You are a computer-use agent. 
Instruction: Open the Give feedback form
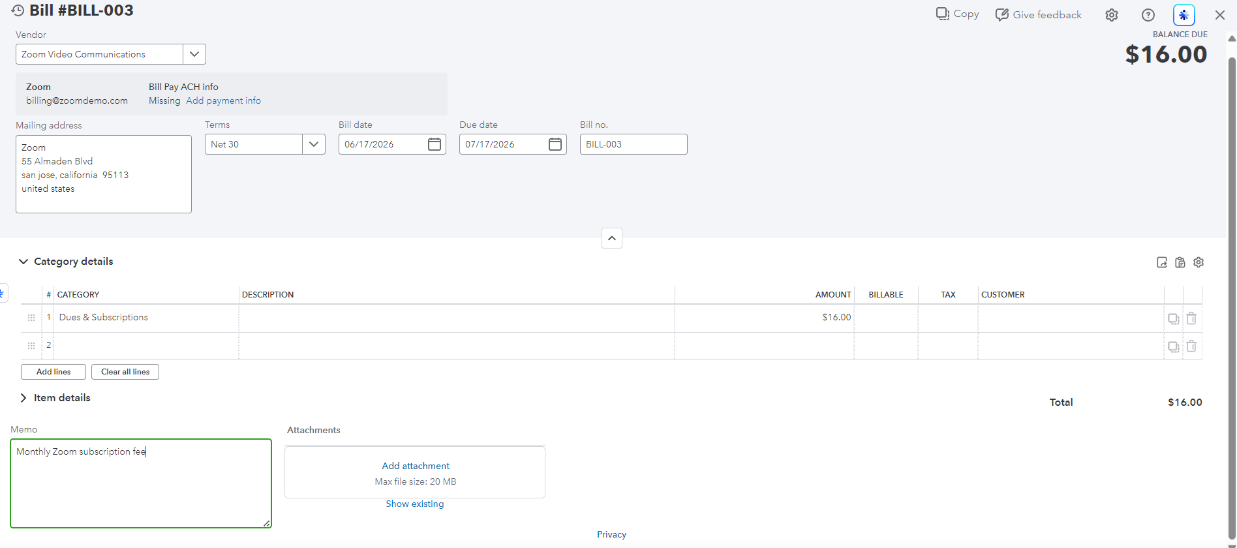1038,14
